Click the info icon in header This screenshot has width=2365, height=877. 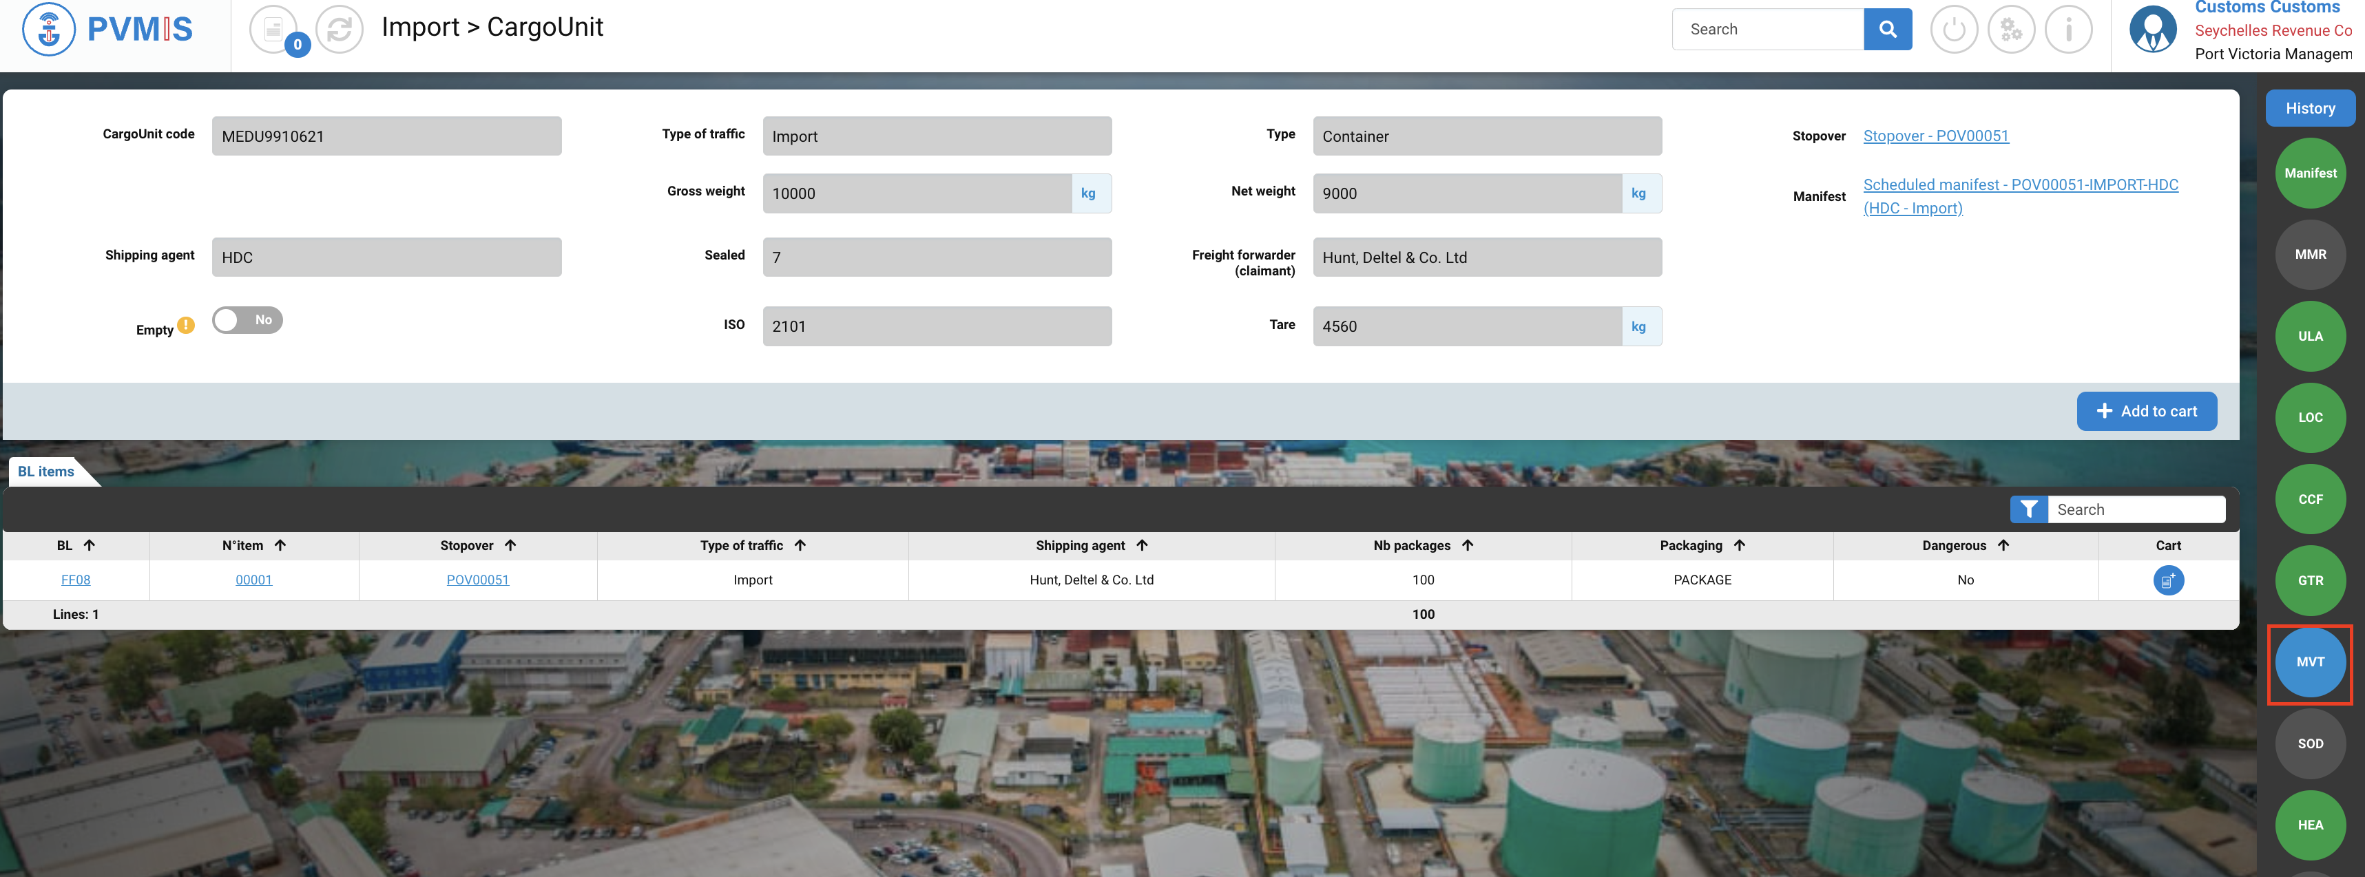[x=2067, y=30]
